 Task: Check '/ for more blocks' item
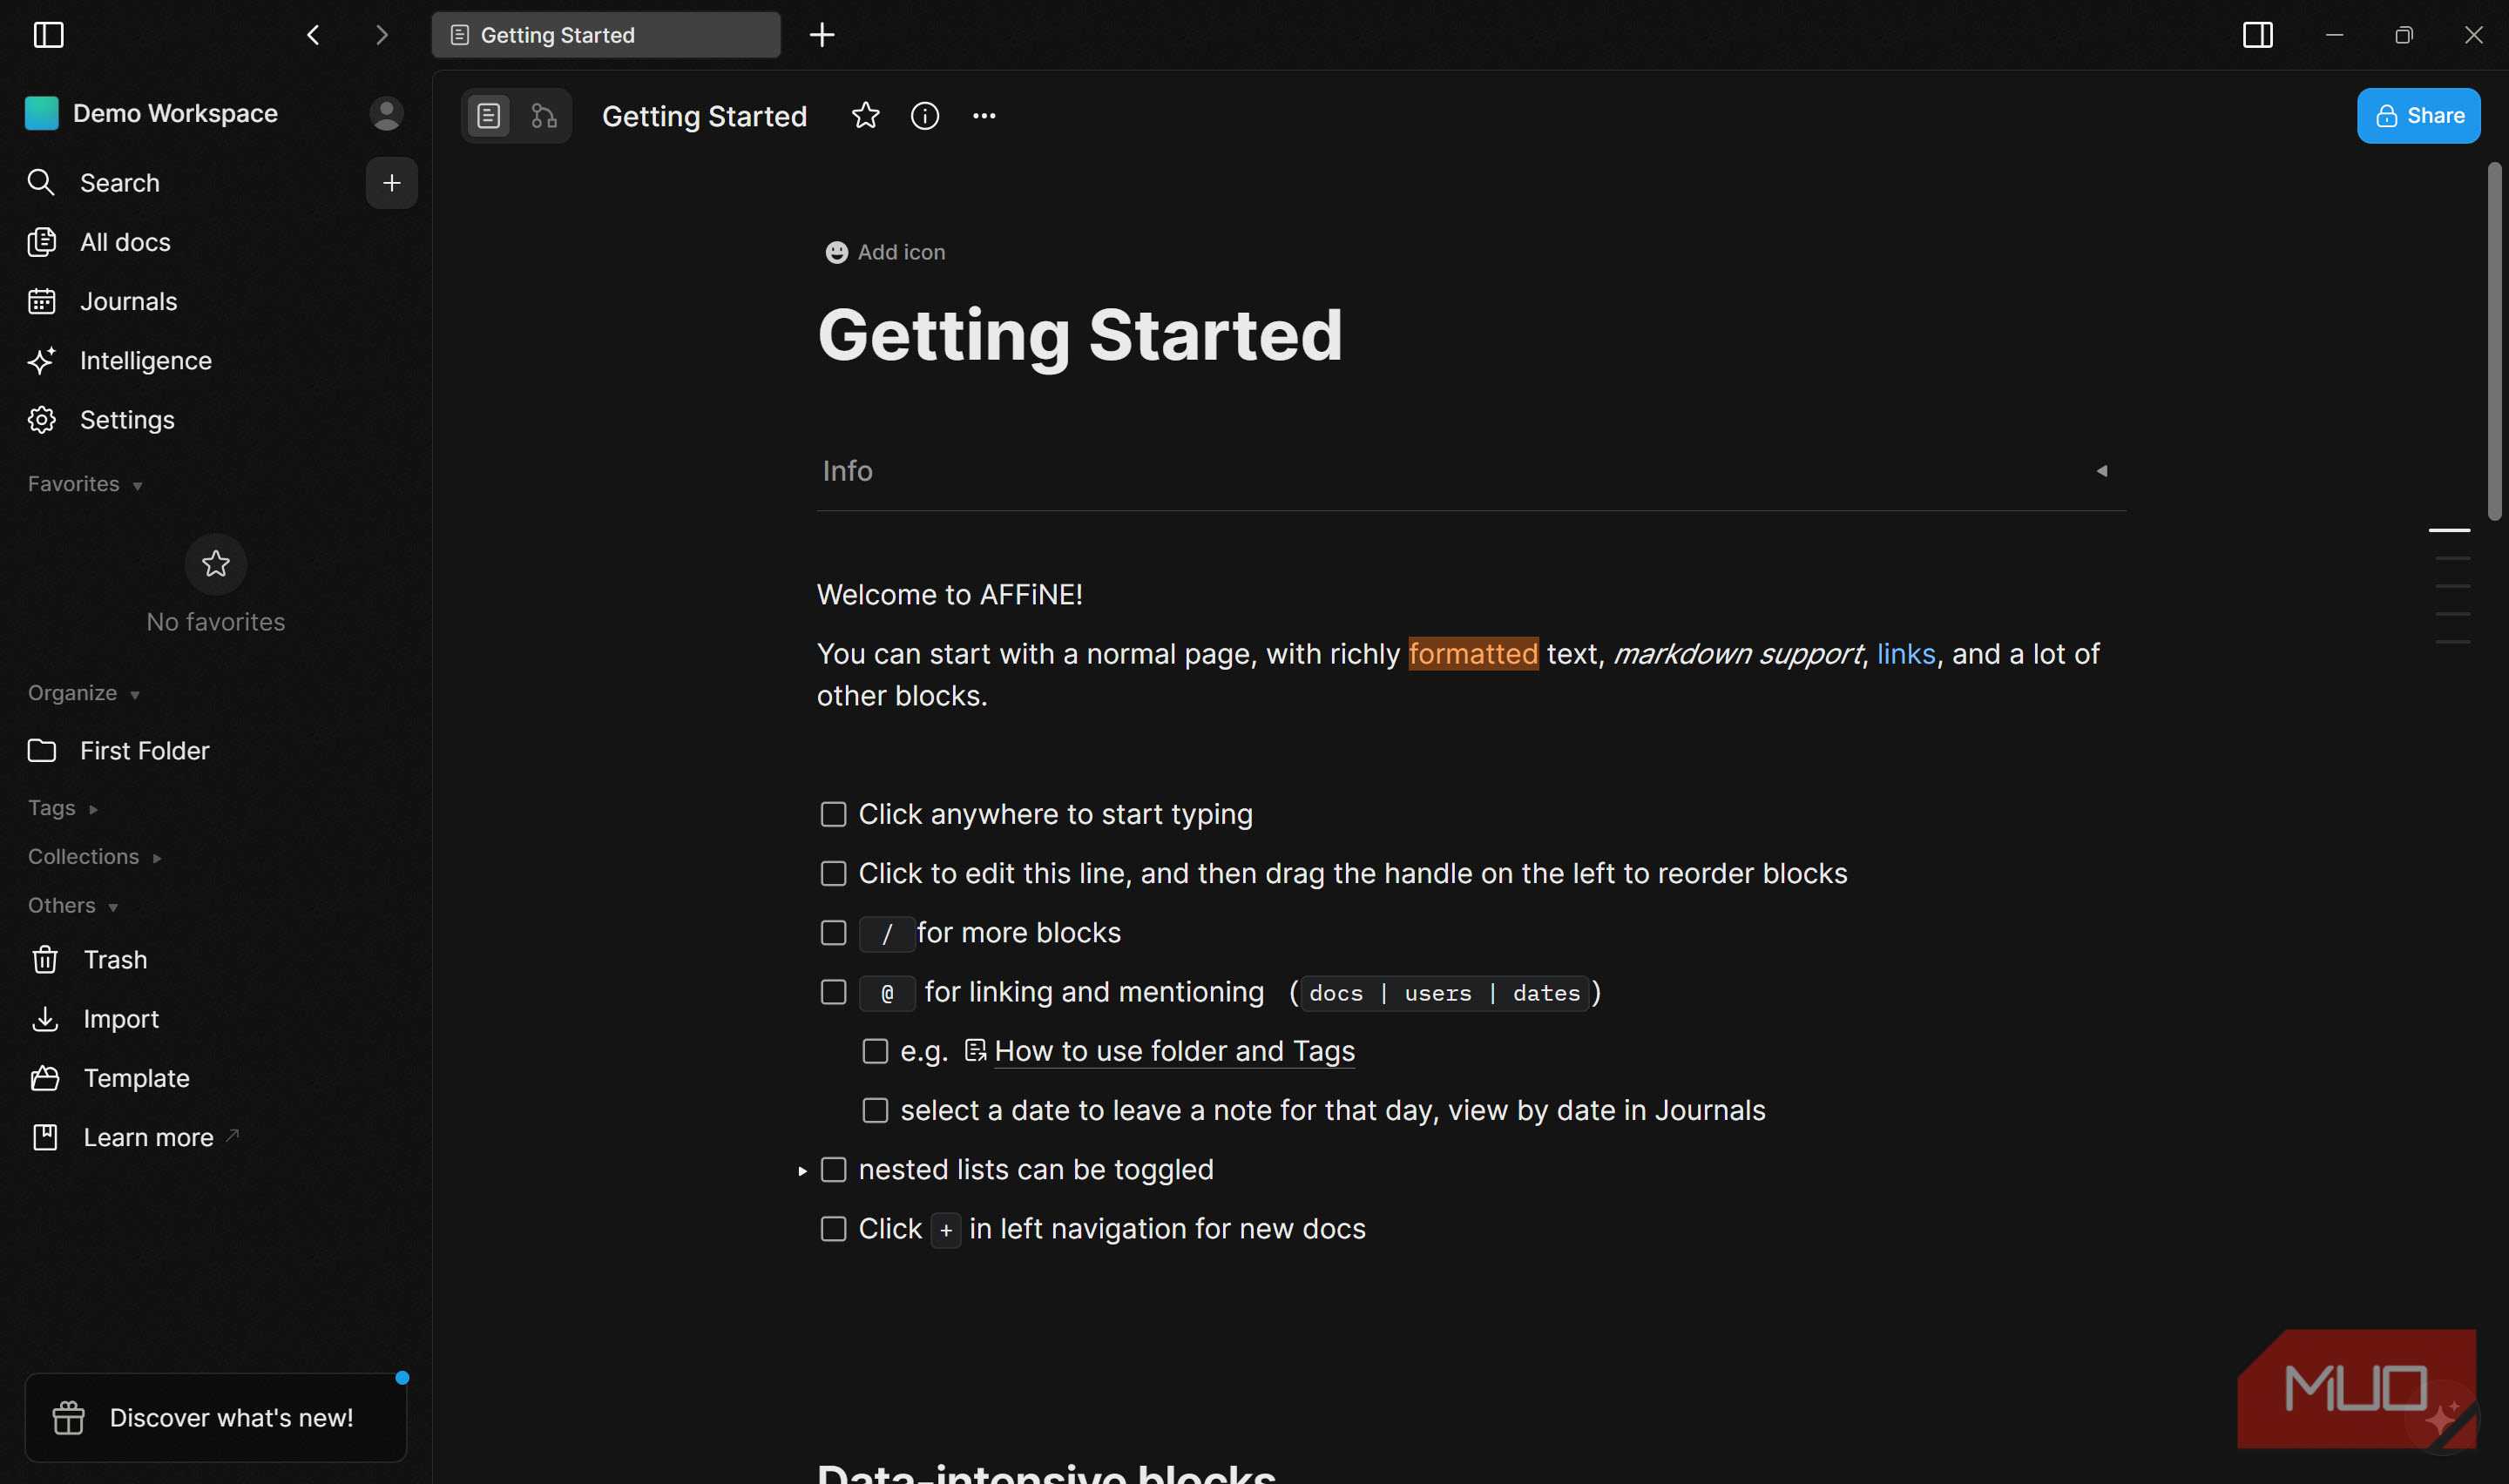[833, 932]
